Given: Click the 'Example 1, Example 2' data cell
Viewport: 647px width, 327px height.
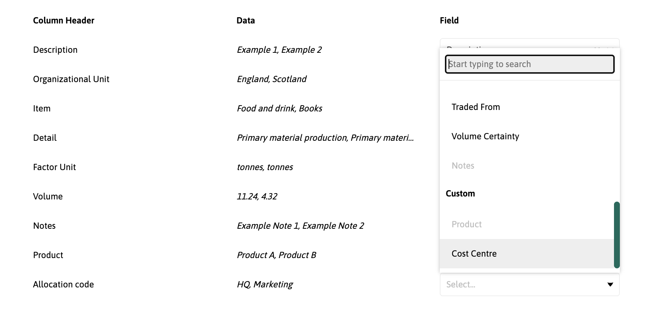Looking at the screenshot, I should [279, 50].
